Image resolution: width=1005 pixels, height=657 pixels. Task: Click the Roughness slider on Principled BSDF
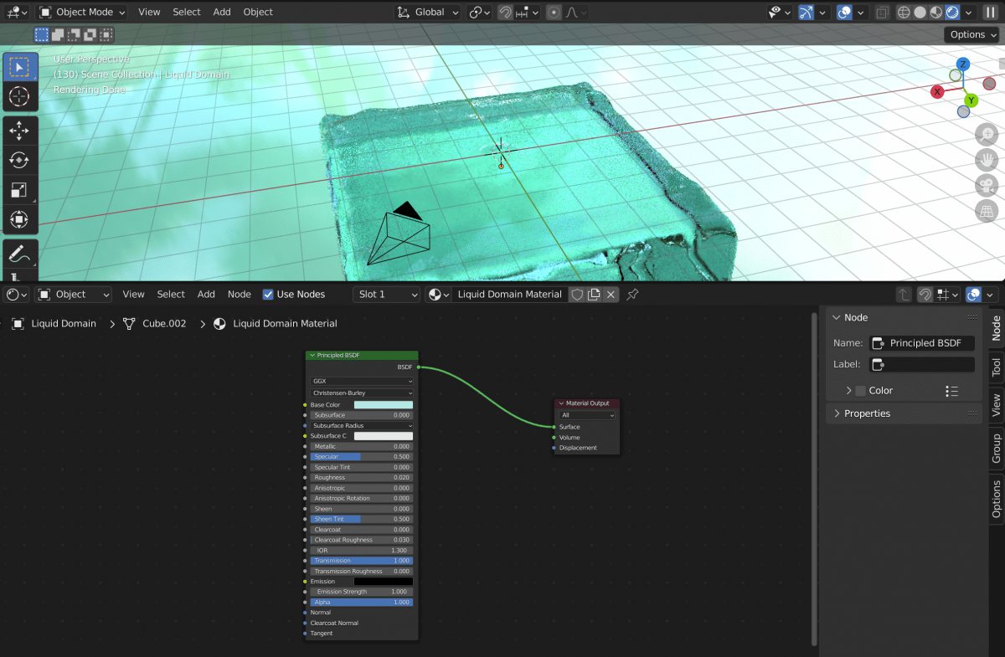point(362,478)
